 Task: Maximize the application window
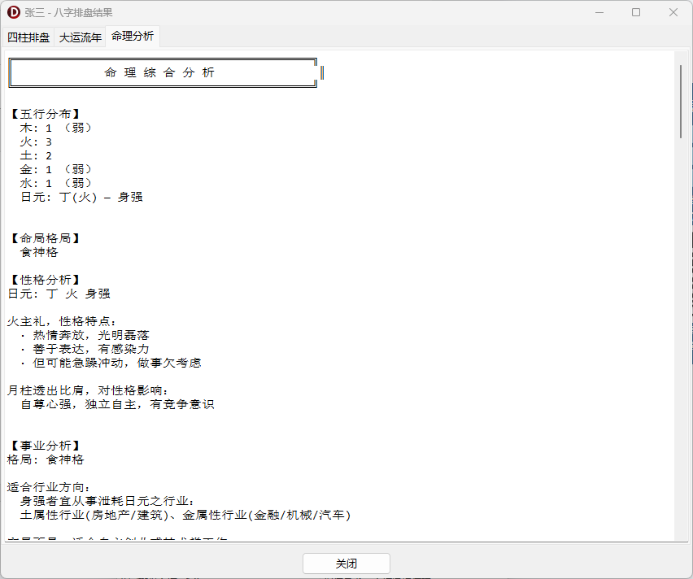[x=636, y=11]
